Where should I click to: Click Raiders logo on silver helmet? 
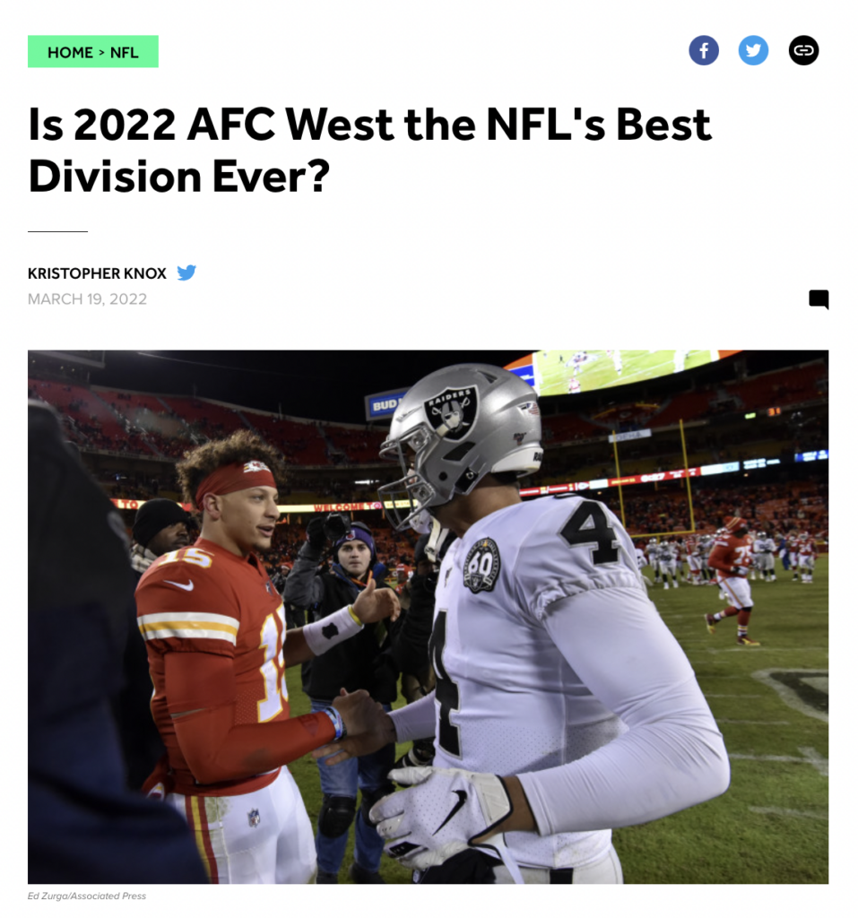[x=451, y=411]
